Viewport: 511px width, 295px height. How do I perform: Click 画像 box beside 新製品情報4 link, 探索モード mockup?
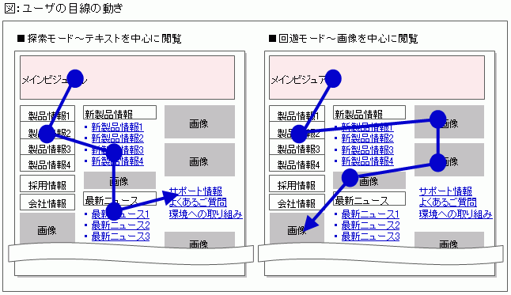[x=199, y=160]
